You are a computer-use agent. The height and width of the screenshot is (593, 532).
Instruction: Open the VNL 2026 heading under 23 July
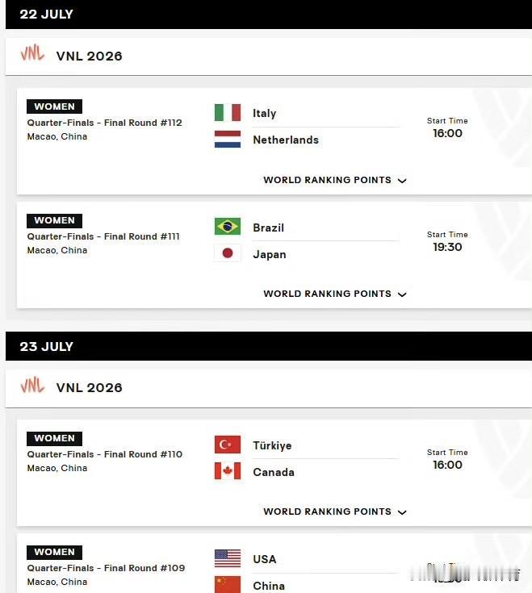point(90,387)
